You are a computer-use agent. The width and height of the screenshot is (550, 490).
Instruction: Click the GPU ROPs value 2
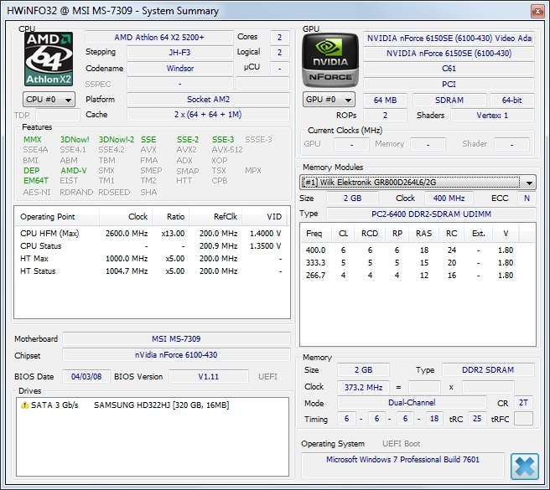point(385,116)
